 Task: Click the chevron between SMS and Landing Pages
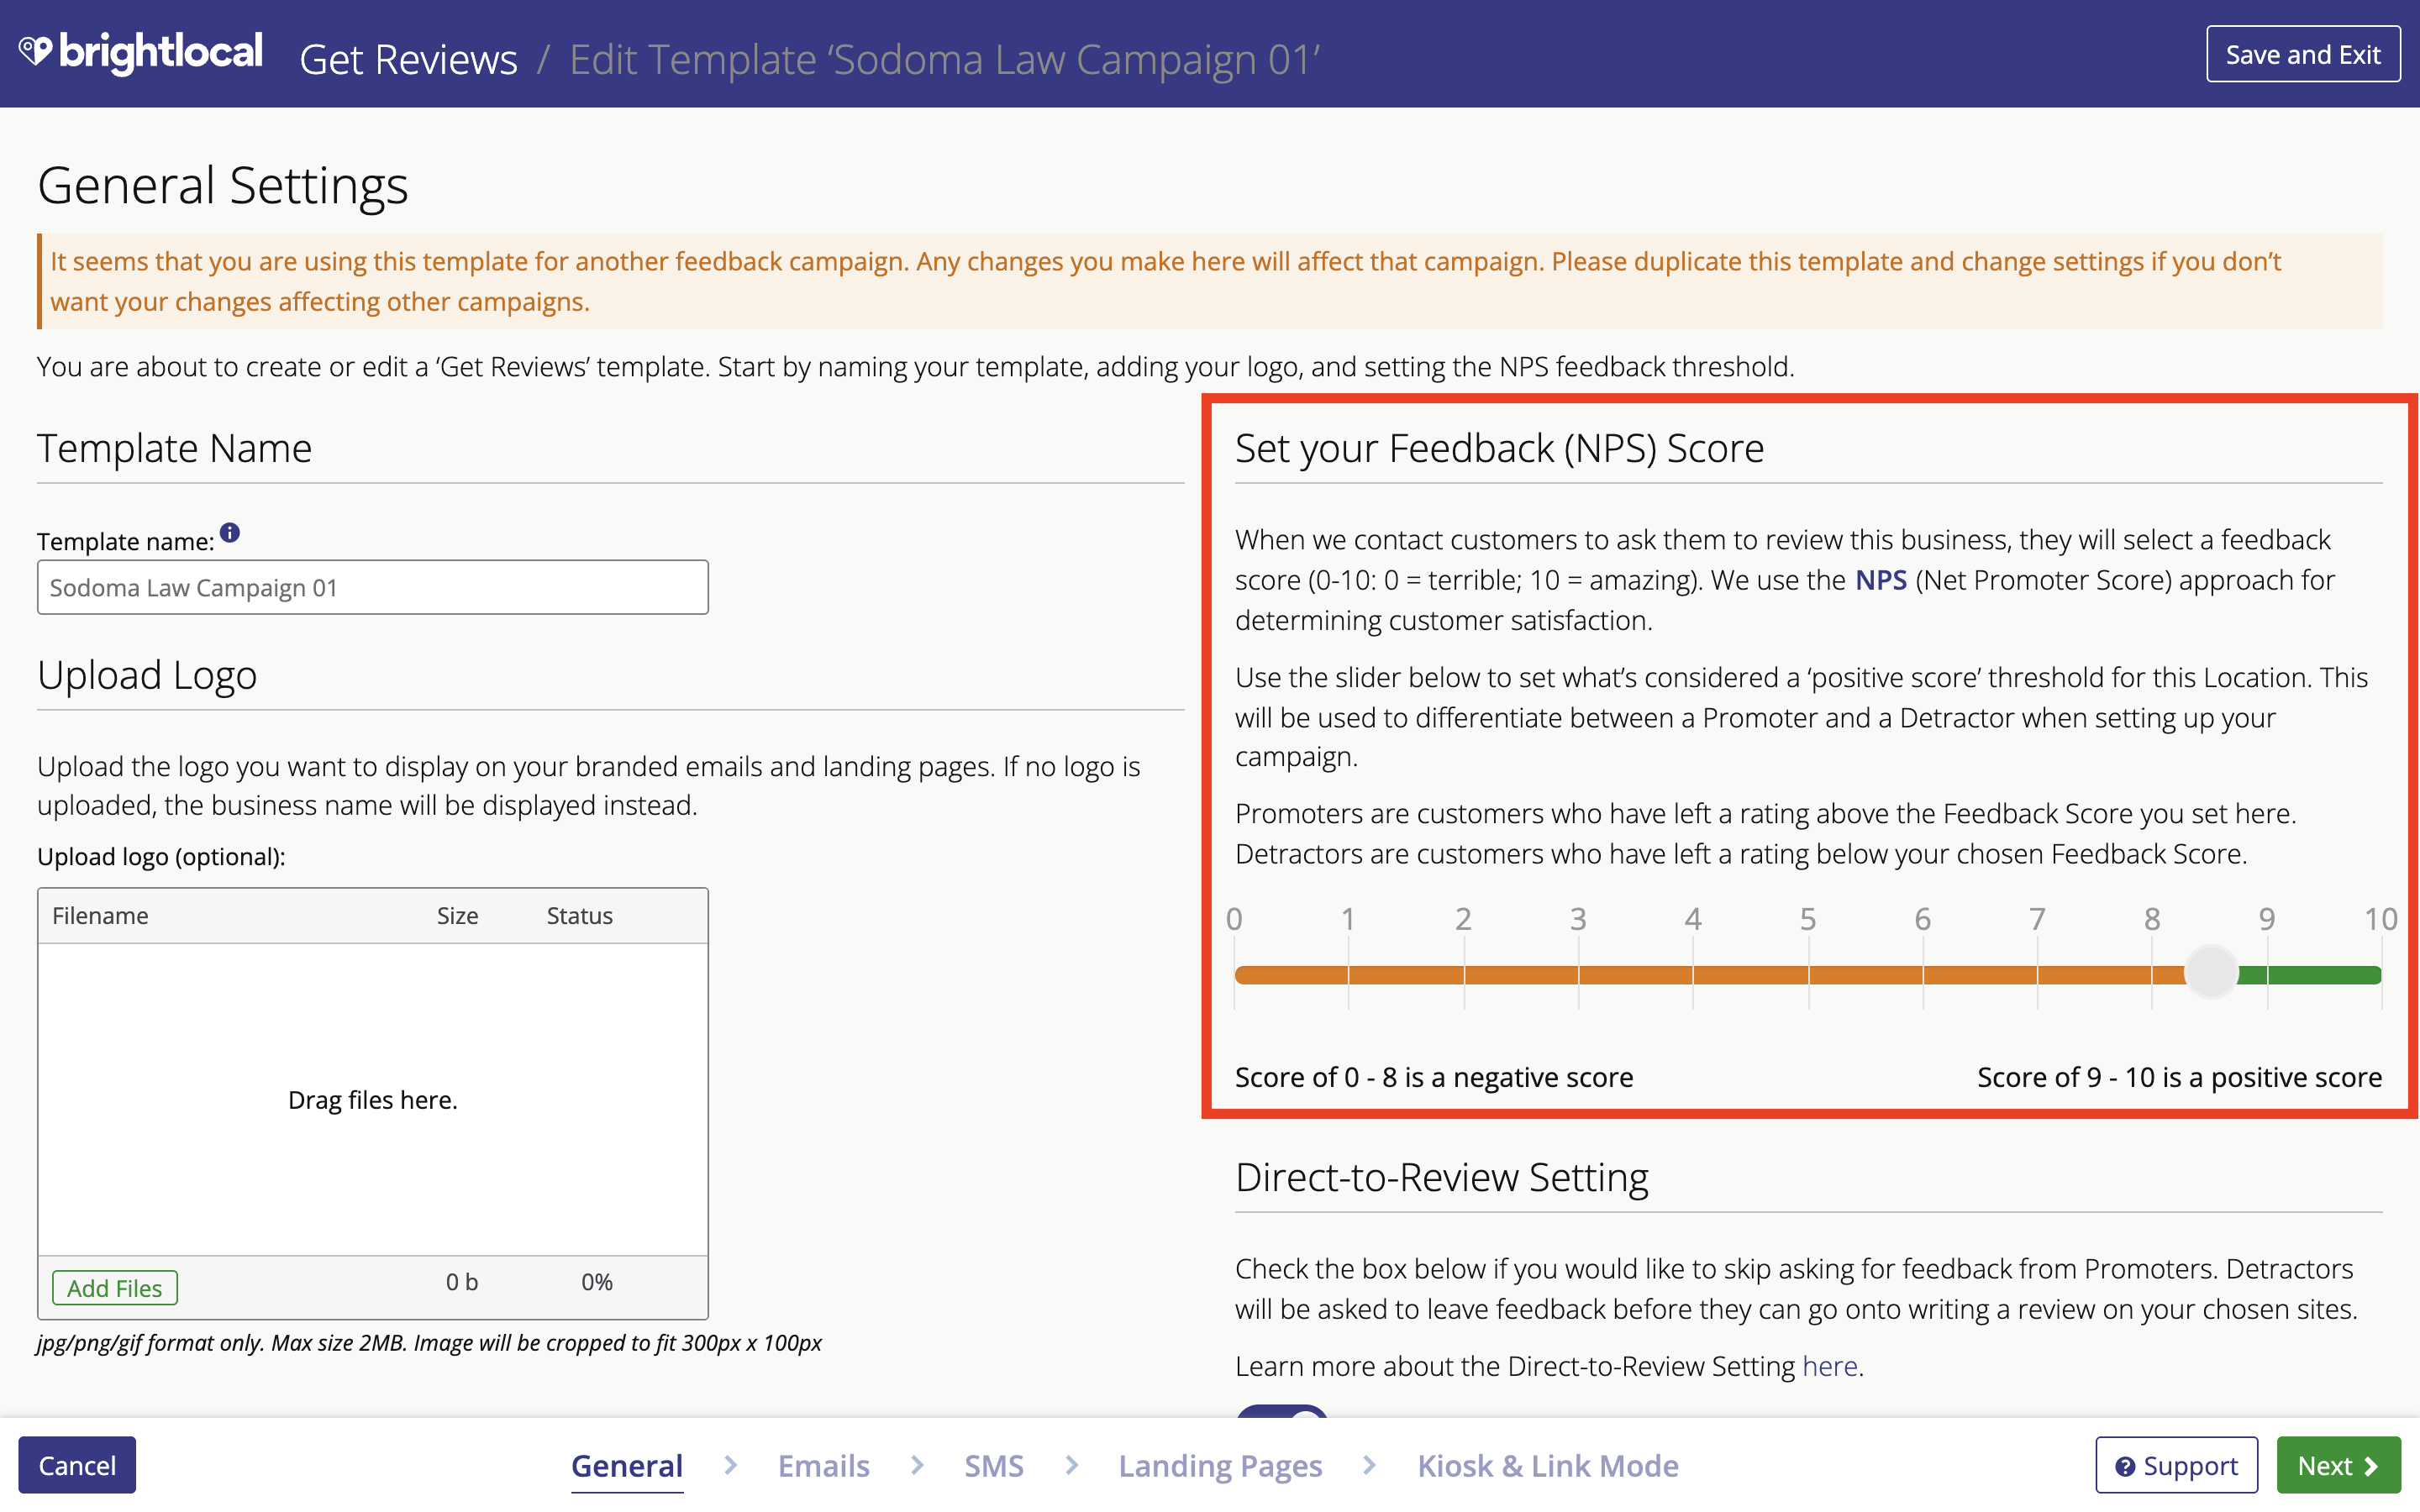pos(1072,1465)
